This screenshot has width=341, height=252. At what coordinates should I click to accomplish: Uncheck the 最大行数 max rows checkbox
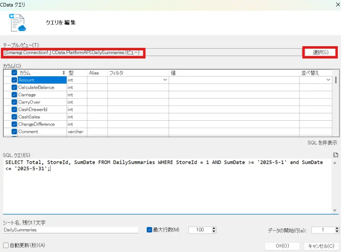click(149, 230)
